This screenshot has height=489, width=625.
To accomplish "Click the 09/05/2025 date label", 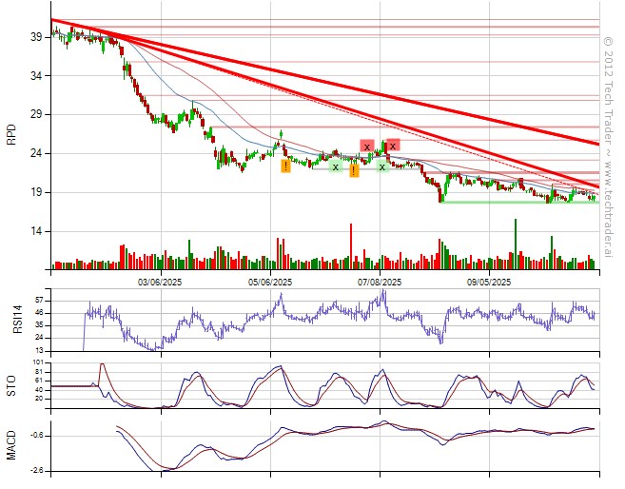I will point(490,283).
